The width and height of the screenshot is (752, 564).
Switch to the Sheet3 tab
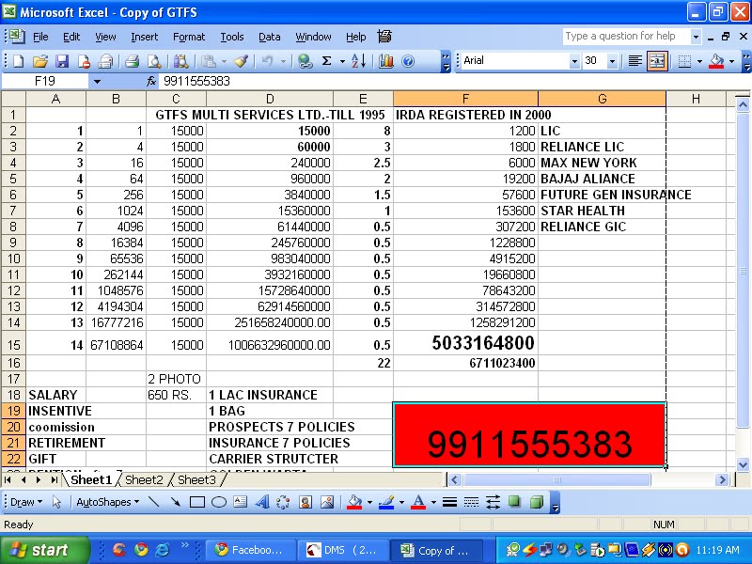coord(196,479)
